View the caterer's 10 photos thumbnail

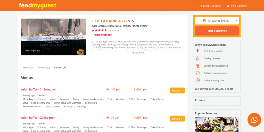tap(53, 37)
